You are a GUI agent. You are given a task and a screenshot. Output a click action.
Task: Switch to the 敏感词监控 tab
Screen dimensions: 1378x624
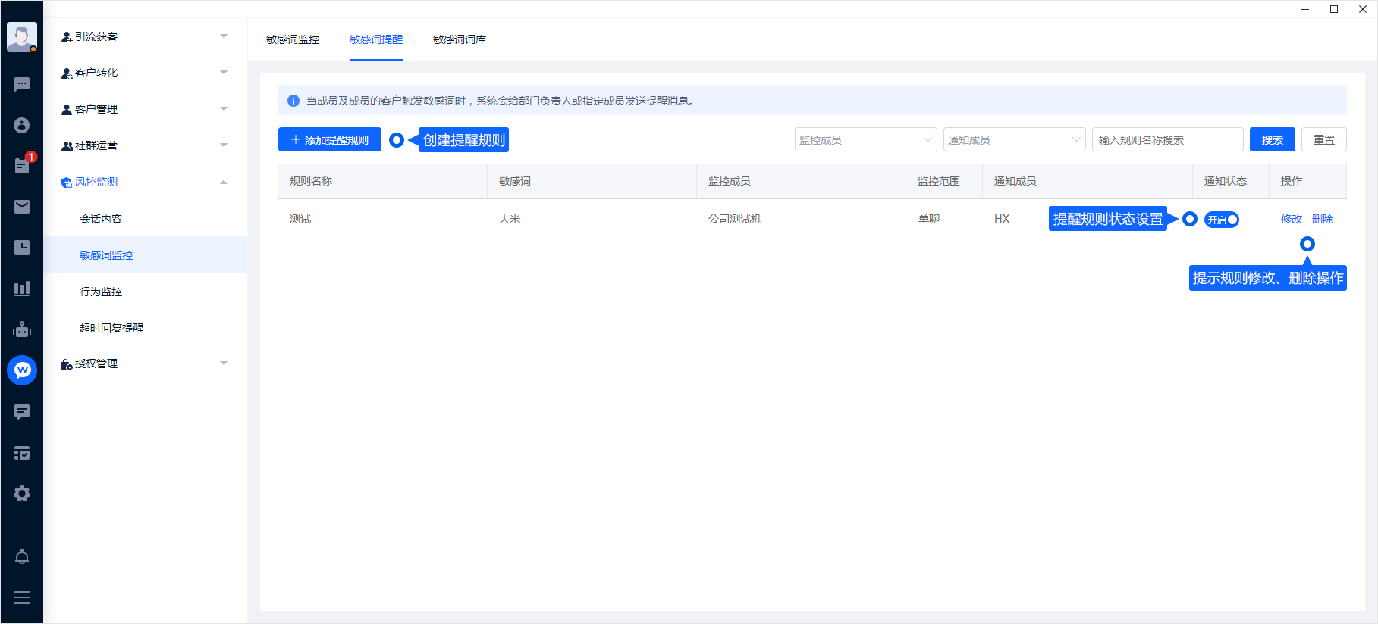tap(293, 39)
